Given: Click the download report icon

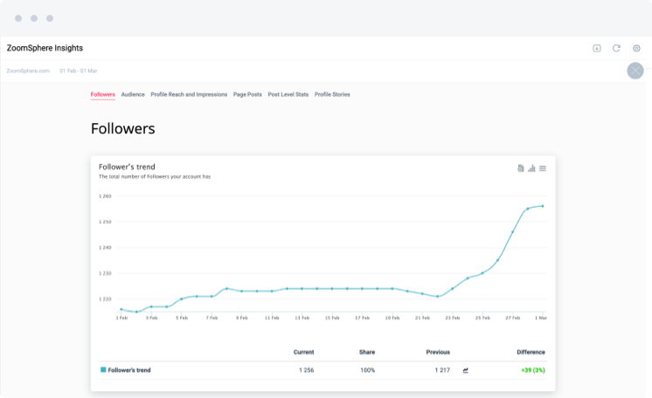Looking at the screenshot, I should click(597, 48).
